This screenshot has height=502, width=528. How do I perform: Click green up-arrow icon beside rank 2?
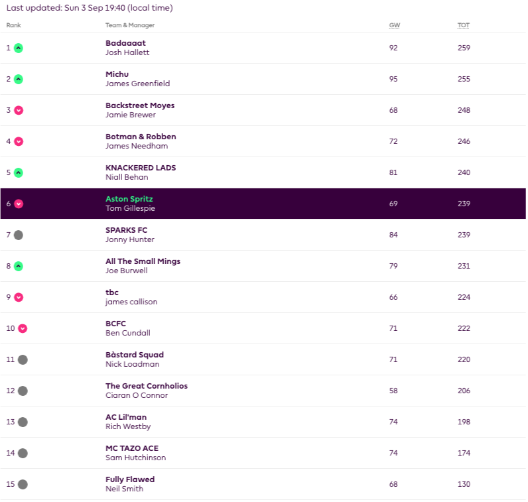pyautogui.click(x=19, y=79)
